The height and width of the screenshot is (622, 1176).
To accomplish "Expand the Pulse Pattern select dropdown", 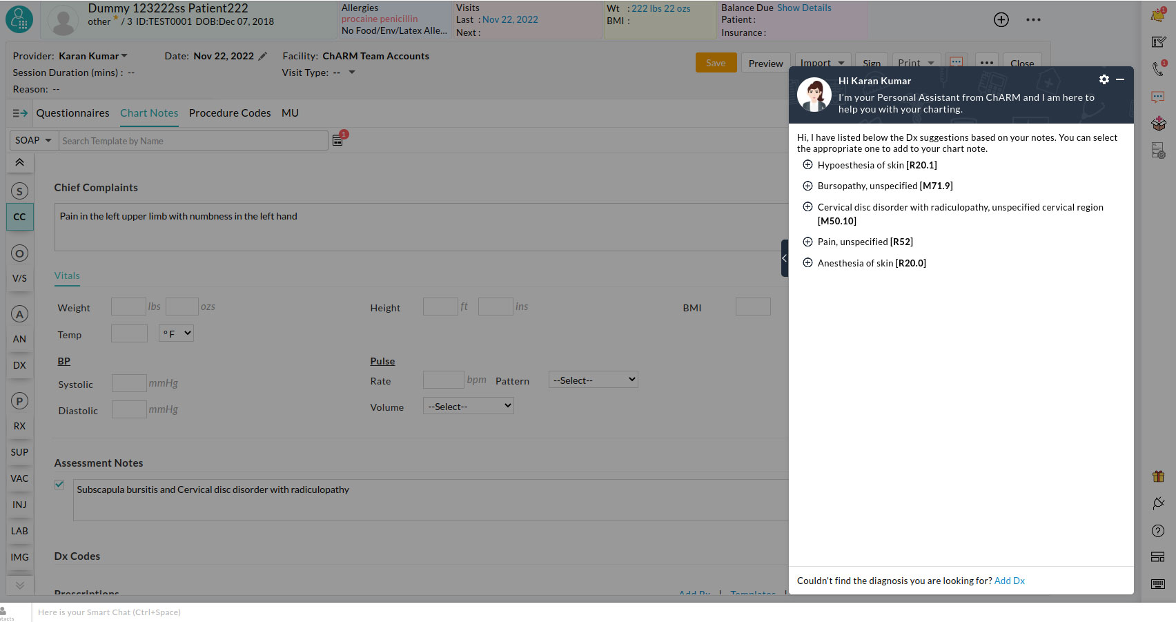I will coord(593,380).
